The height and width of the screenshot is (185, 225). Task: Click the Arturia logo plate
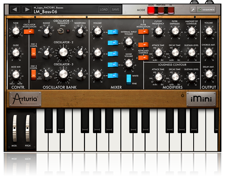25,99
